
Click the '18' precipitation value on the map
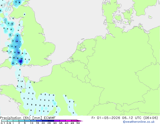point(18,53)
